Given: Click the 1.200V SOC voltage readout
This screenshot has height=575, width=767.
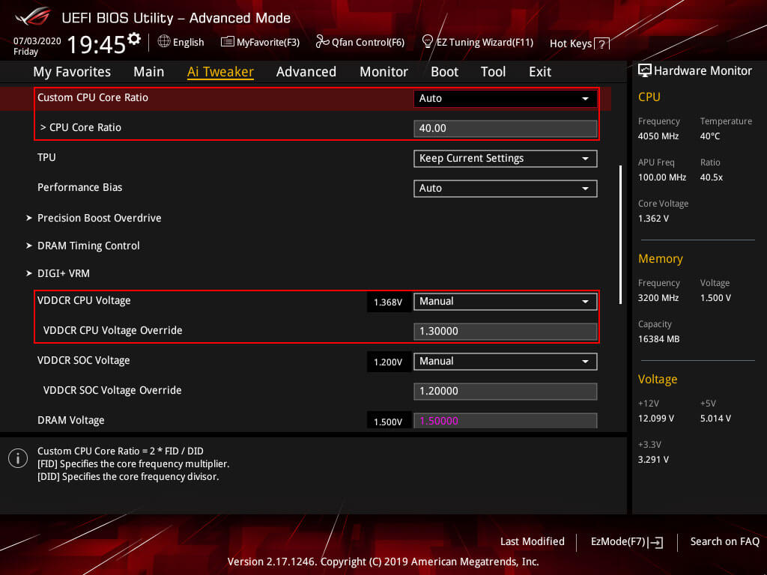Looking at the screenshot, I should (388, 362).
